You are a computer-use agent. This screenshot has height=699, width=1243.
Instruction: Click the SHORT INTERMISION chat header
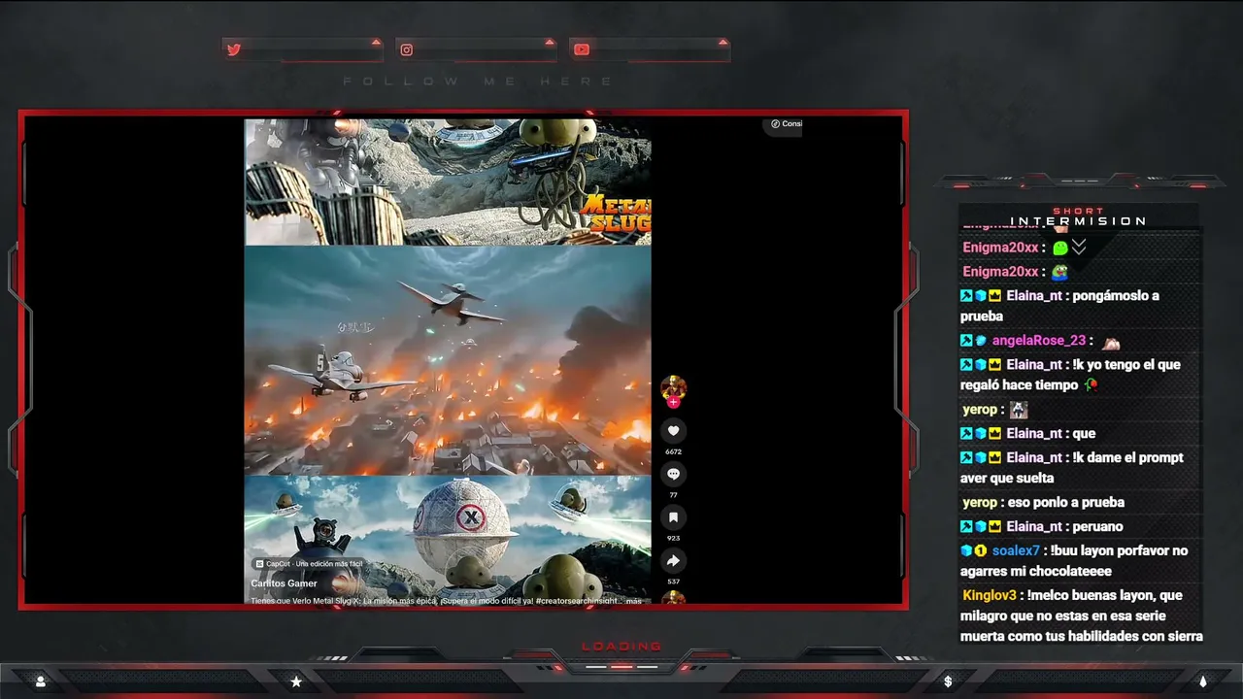[1079, 216]
